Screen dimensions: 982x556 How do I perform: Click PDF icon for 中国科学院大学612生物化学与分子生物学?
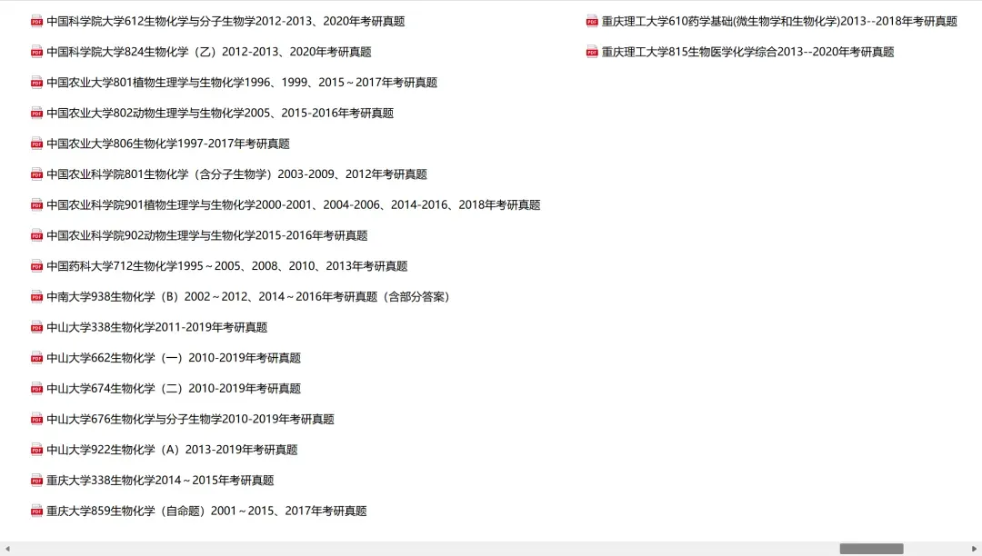(37, 21)
